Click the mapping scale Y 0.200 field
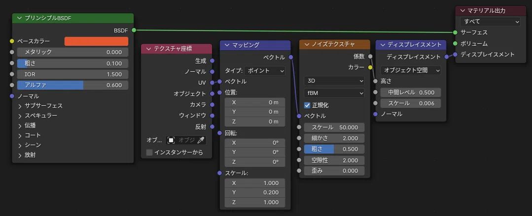 click(x=255, y=193)
